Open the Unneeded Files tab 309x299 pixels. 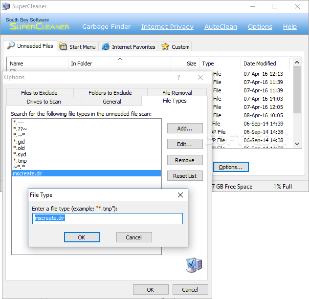[x=30, y=46]
